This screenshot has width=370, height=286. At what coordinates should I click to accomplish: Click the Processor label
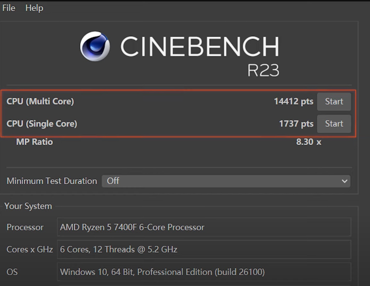point(25,227)
